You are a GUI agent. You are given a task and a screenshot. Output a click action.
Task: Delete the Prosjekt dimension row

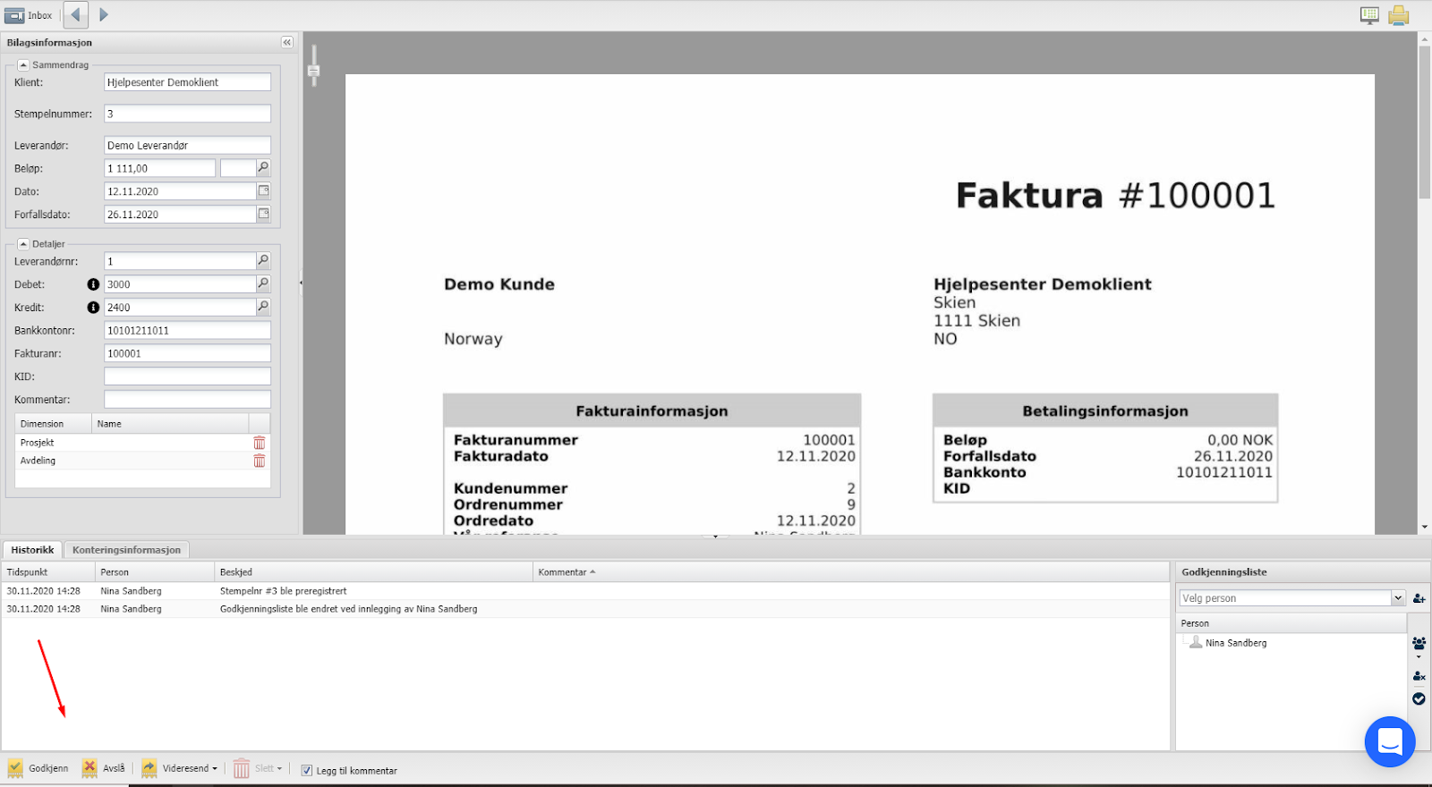pos(260,443)
